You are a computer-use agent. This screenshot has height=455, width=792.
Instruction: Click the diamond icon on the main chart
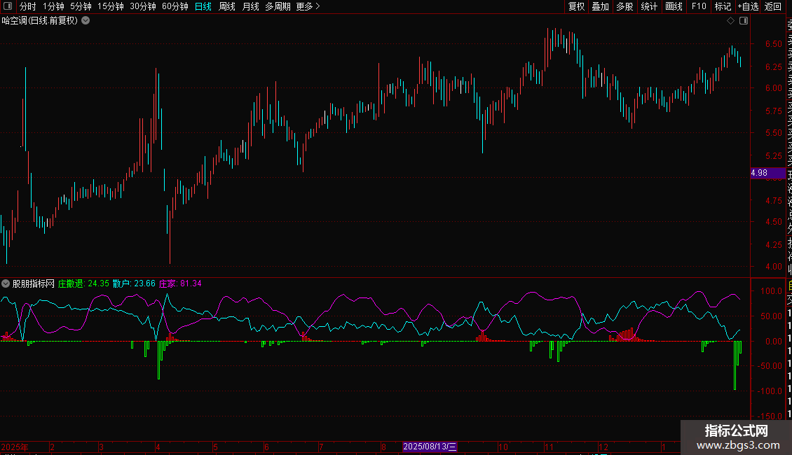tap(730, 21)
